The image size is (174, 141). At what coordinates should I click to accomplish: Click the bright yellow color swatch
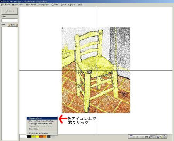tap(37, 136)
